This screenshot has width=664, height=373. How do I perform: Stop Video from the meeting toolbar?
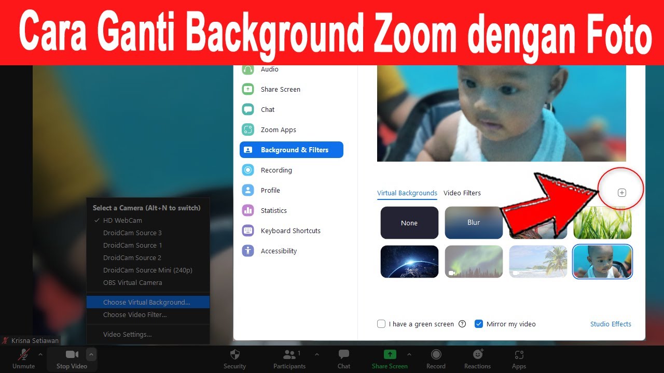pyautogui.click(x=72, y=358)
